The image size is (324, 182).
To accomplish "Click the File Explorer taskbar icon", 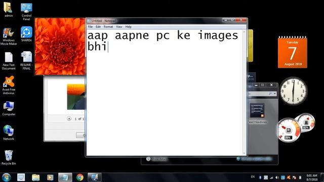I will (x=35, y=177).
